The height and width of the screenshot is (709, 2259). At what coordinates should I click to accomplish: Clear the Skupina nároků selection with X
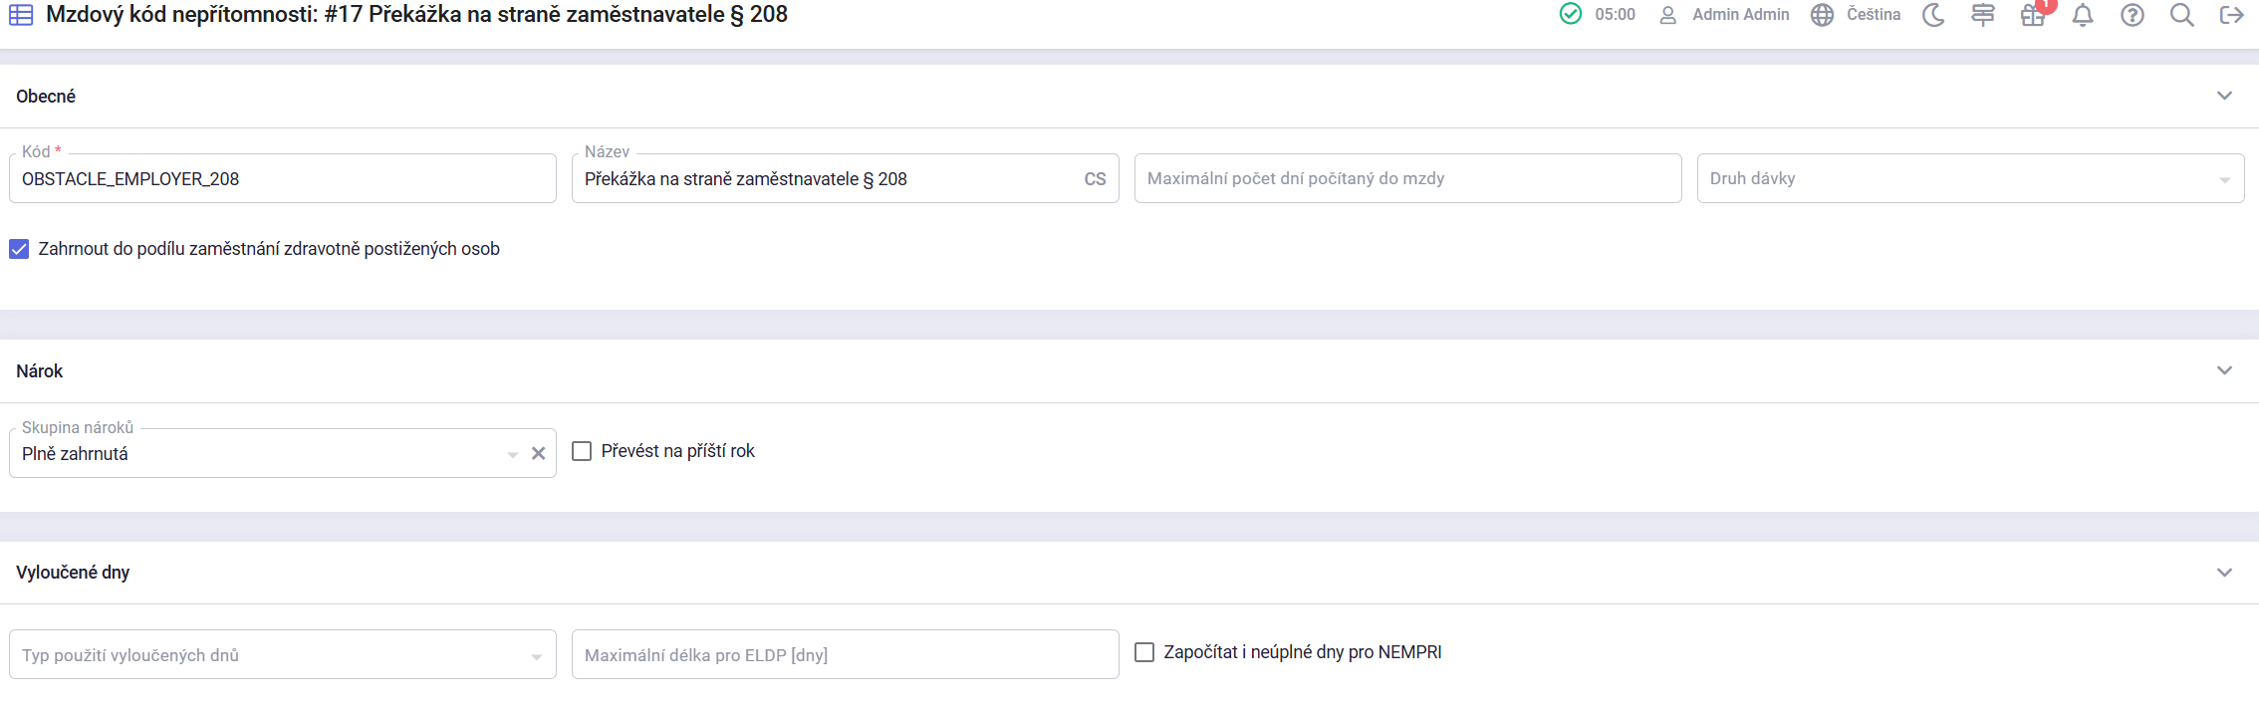point(538,454)
